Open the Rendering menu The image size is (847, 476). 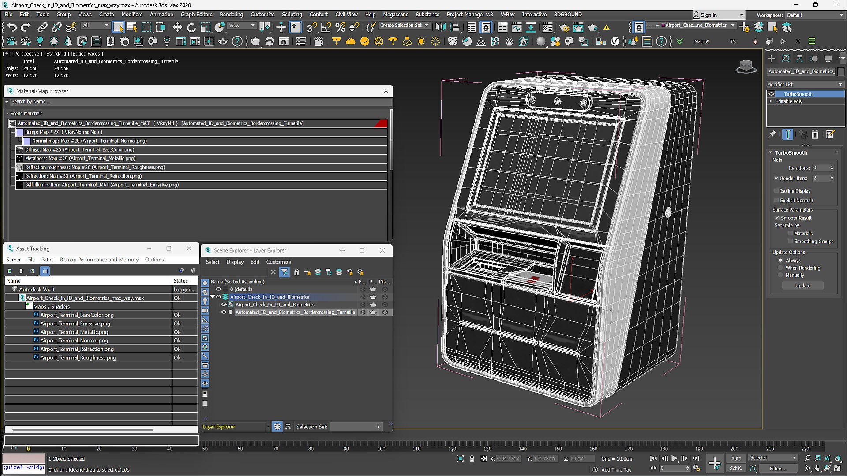231,15
